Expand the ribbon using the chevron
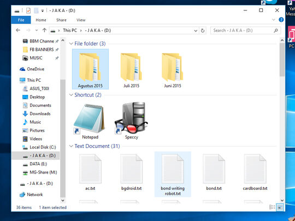This screenshot has height=221, width=295. click(274, 20)
